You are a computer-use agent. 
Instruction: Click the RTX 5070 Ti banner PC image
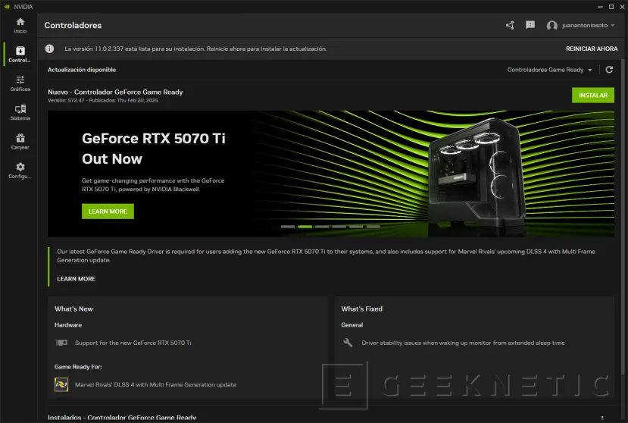476,173
